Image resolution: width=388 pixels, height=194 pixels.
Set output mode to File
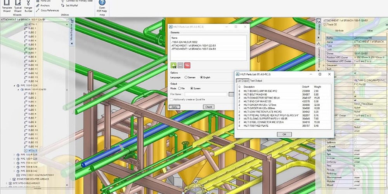point(180,88)
